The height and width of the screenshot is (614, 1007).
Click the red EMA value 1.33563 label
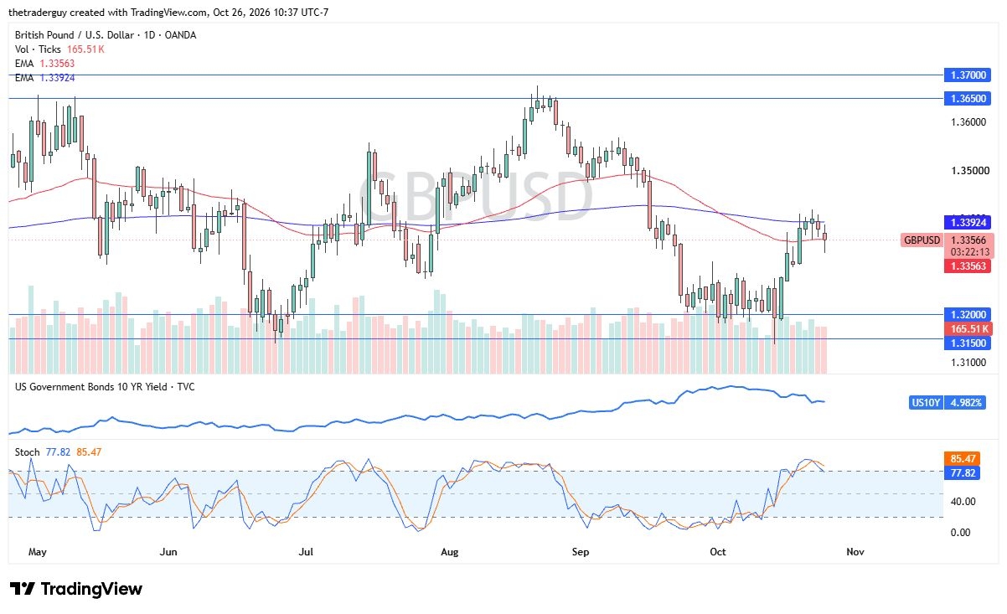(968, 266)
